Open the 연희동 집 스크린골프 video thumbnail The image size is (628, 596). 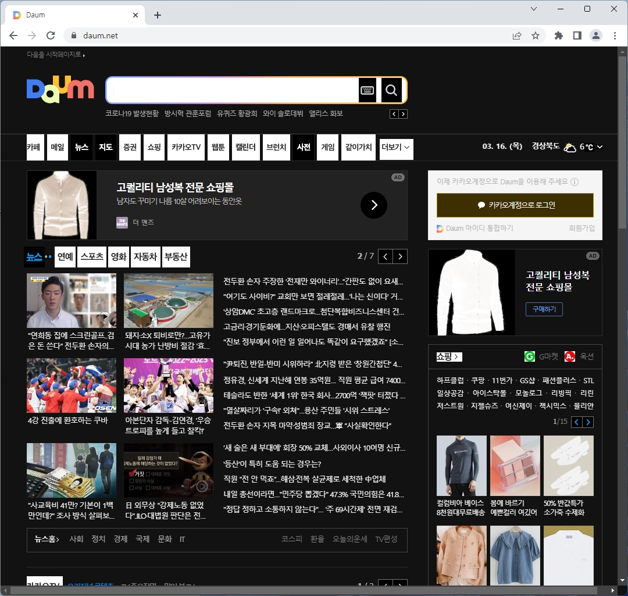tap(72, 301)
